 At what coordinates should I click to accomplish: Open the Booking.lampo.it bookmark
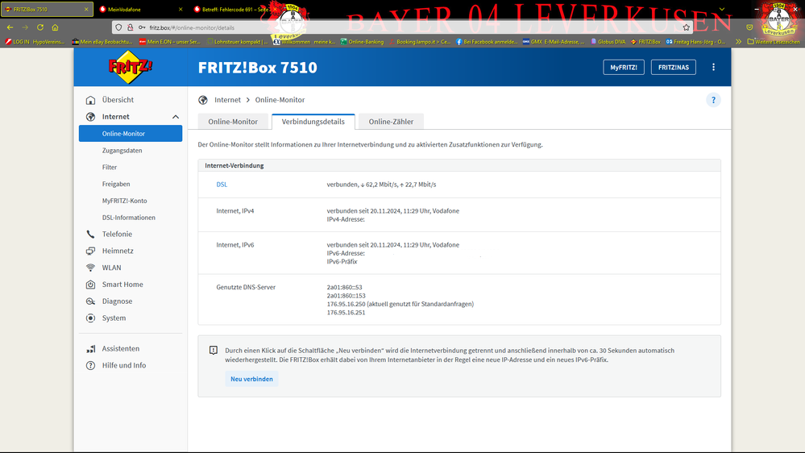(x=420, y=42)
